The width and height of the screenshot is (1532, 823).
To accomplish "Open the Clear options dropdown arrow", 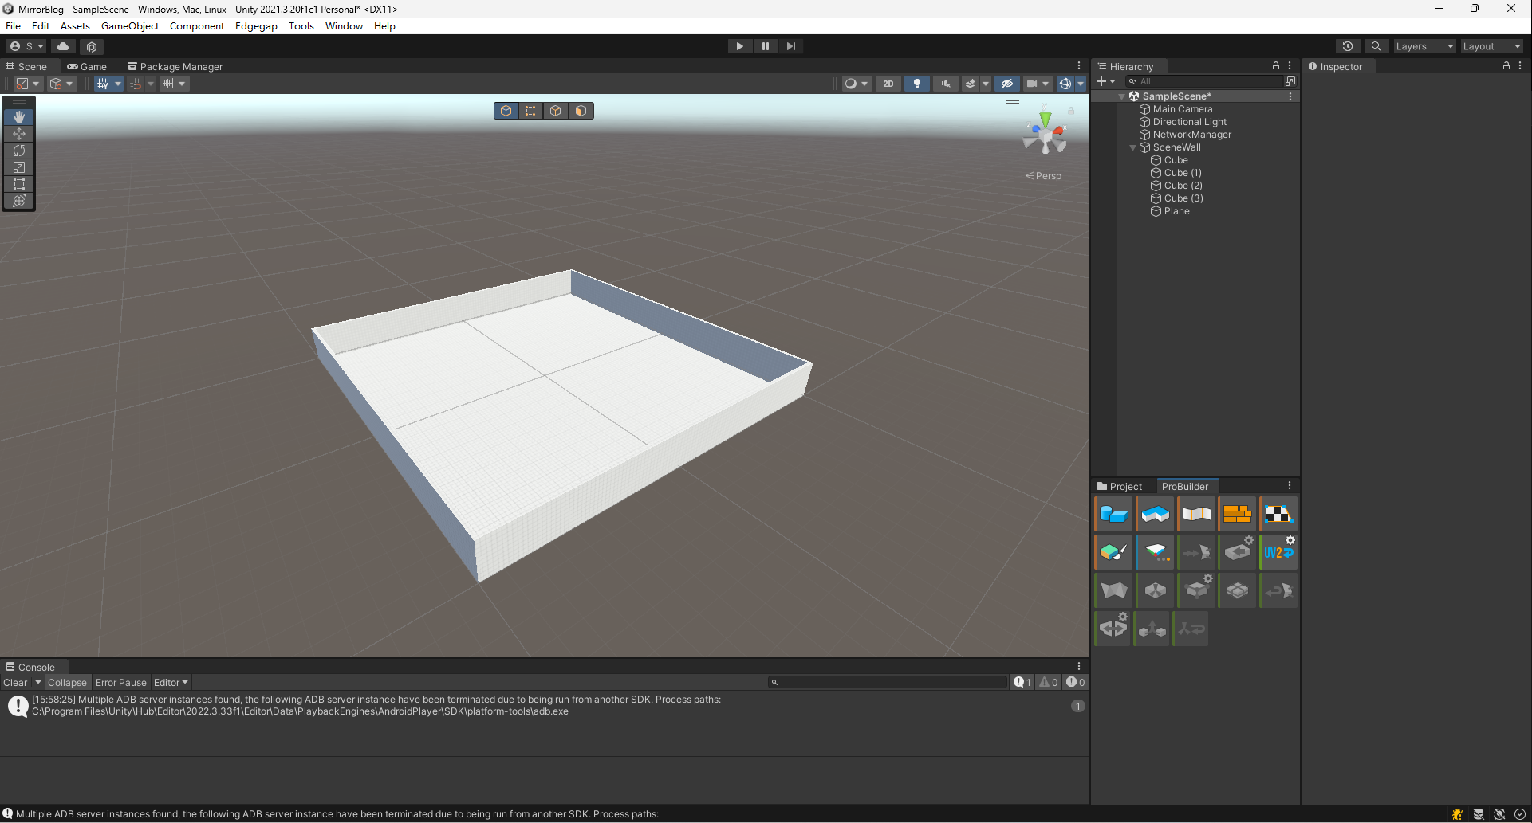I will (37, 683).
